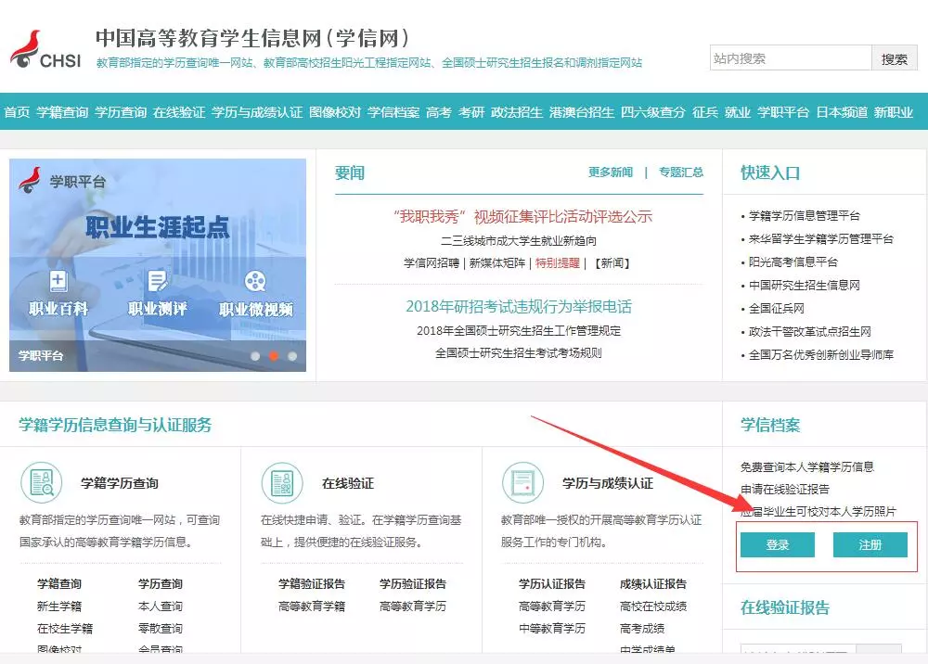
Task: Open 来华留学生学籍学历管理平台 quick link
Action: click(821, 239)
